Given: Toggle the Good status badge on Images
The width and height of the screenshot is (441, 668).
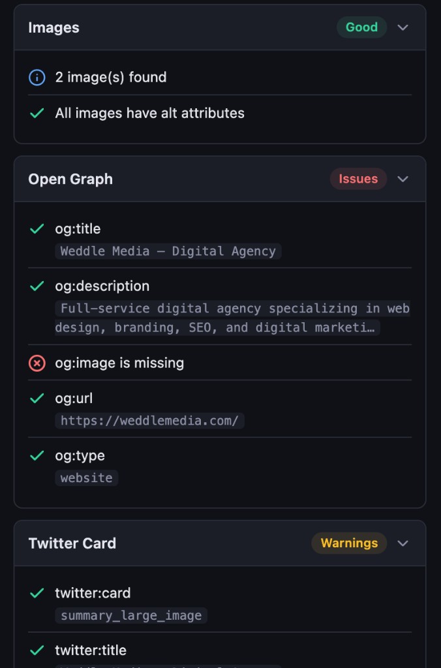Looking at the screenshot, I should tap(361, 27).
